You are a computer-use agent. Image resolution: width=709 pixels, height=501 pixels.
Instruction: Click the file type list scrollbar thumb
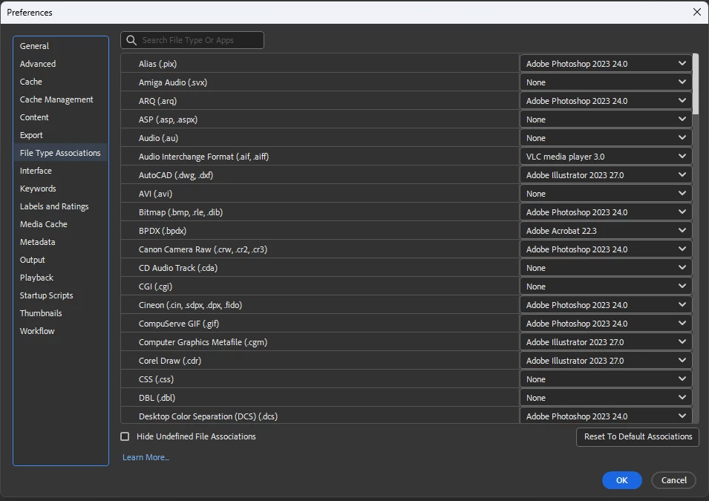click(x=696, y=84)
